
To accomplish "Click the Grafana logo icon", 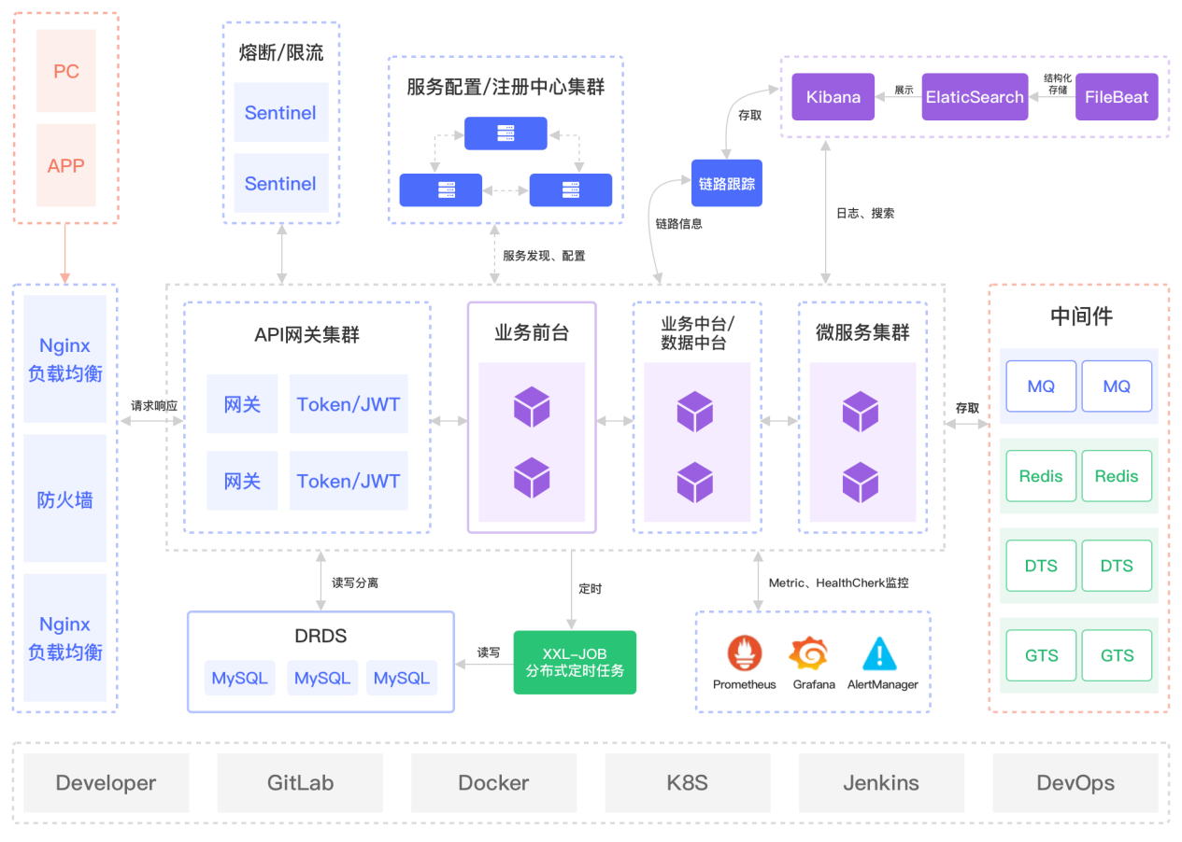I will [x=808, y=653].
